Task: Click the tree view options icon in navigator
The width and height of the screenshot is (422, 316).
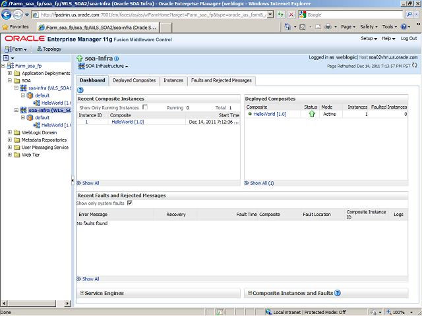Action: [6, 59]
